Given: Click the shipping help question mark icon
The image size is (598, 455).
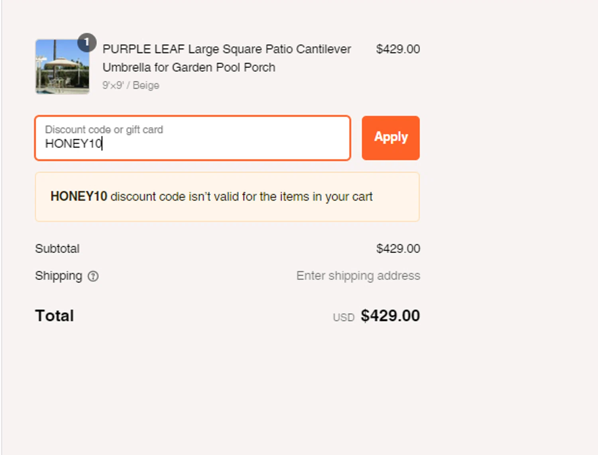Looking at the screenshot, I should pos(93,276).
